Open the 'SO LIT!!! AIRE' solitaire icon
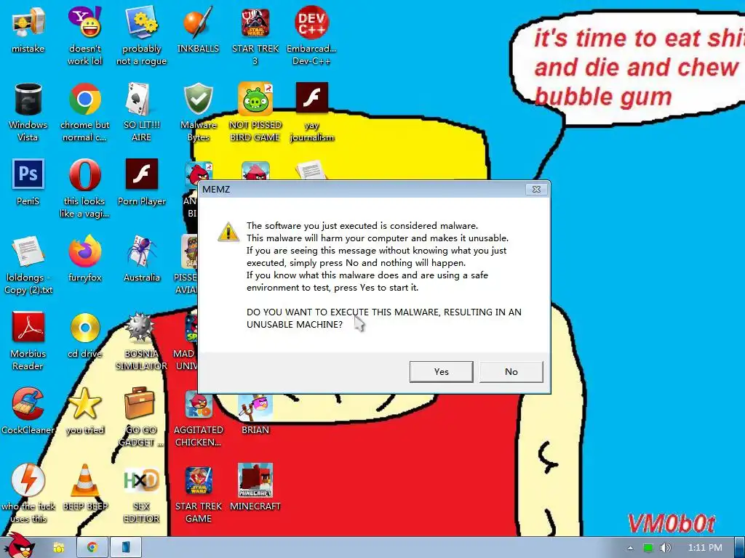This screenshot has width=745, height=558. tap(142, 112)
